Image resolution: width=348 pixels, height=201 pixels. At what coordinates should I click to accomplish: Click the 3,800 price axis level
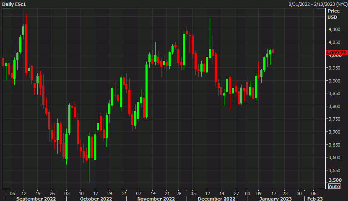pyautogui.click(x=334, y=106)
